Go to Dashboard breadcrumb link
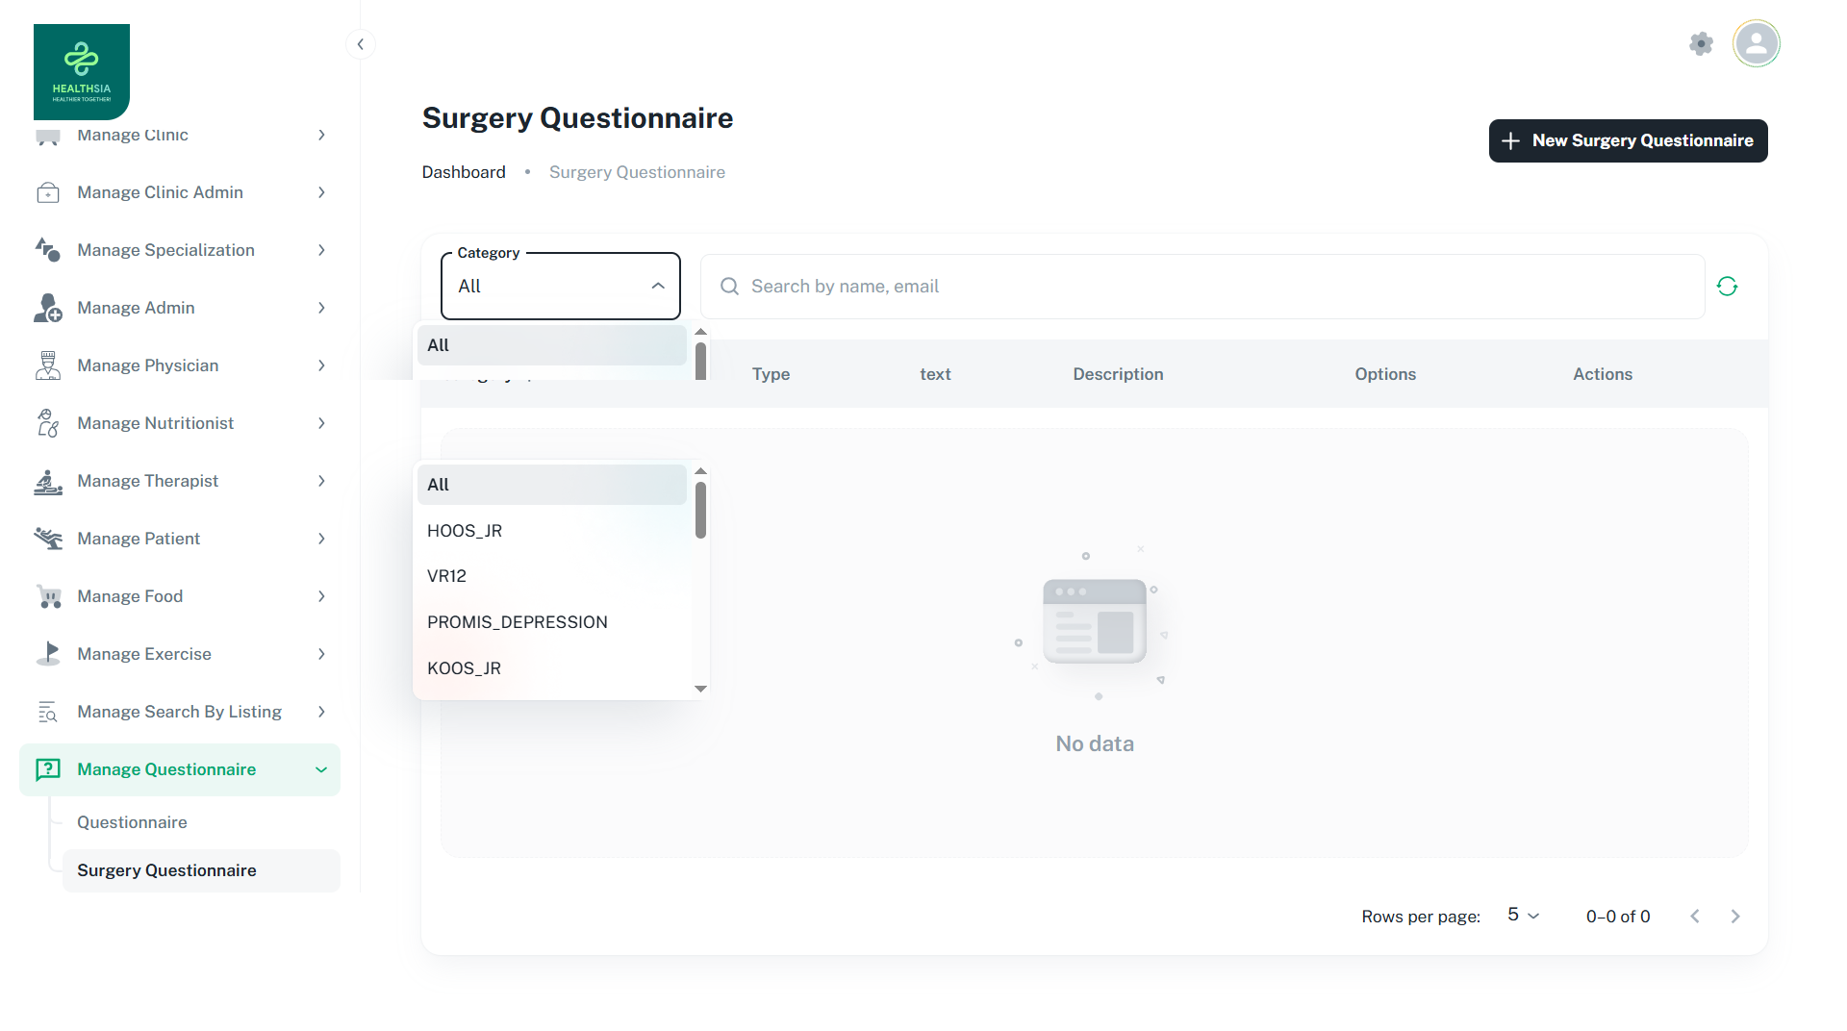 pyautogui.click(x=464, y=172)
